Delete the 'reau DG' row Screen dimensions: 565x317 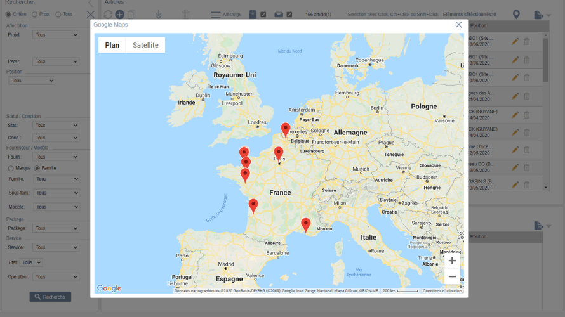point(527,167)
